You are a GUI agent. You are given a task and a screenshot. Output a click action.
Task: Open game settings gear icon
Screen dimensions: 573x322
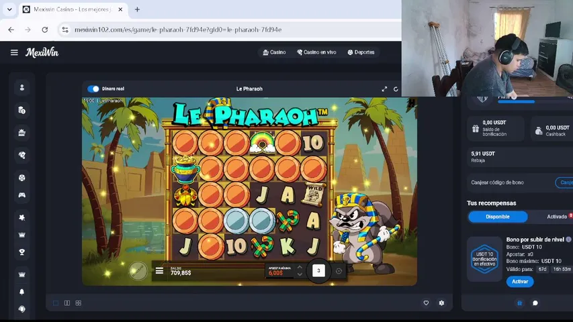[x=441, y=303]
